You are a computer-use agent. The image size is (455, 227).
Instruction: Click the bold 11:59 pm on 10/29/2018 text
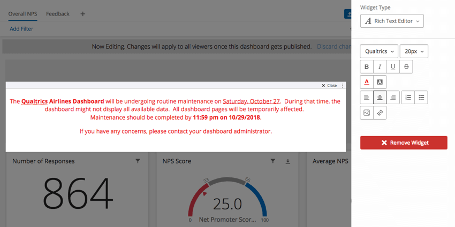coord(227,118)
